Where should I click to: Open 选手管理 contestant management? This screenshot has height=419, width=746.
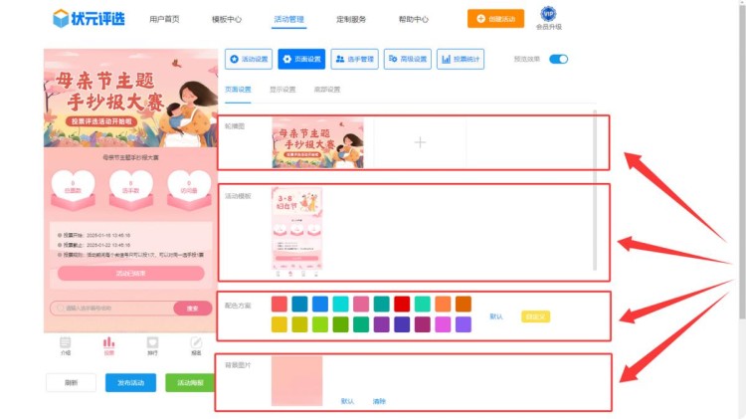354,60
